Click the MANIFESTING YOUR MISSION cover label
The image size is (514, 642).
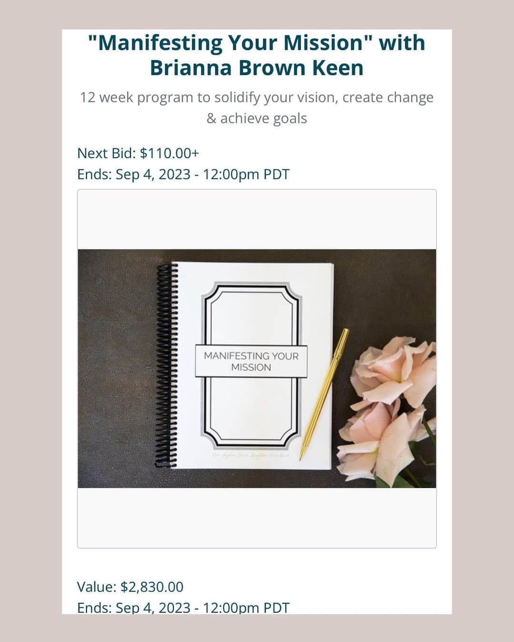(251, 361)
